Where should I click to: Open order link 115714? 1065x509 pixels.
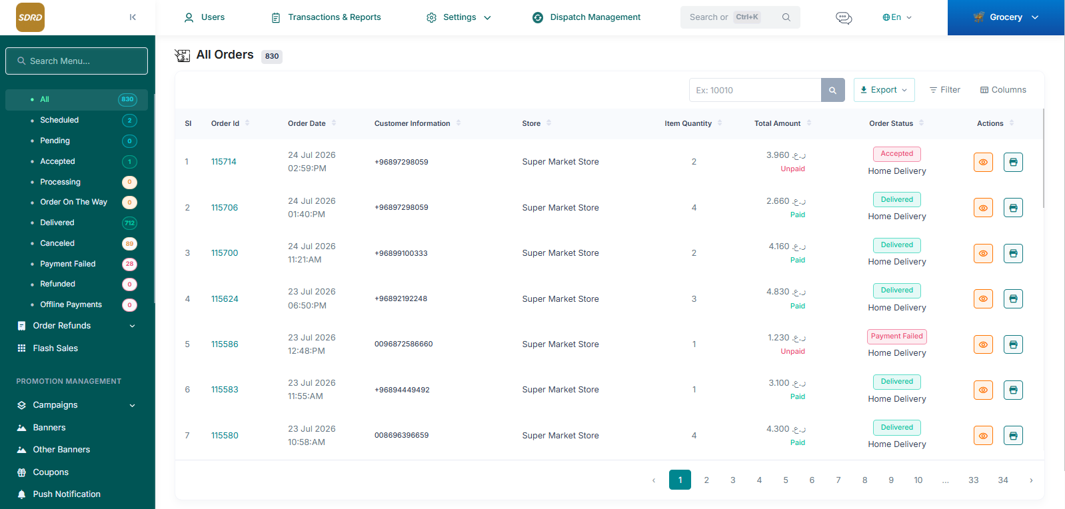pyautogui.click(x=224, y=162)
